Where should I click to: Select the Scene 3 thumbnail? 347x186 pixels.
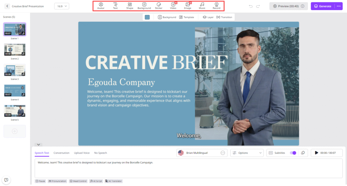[x=15, y=70]
